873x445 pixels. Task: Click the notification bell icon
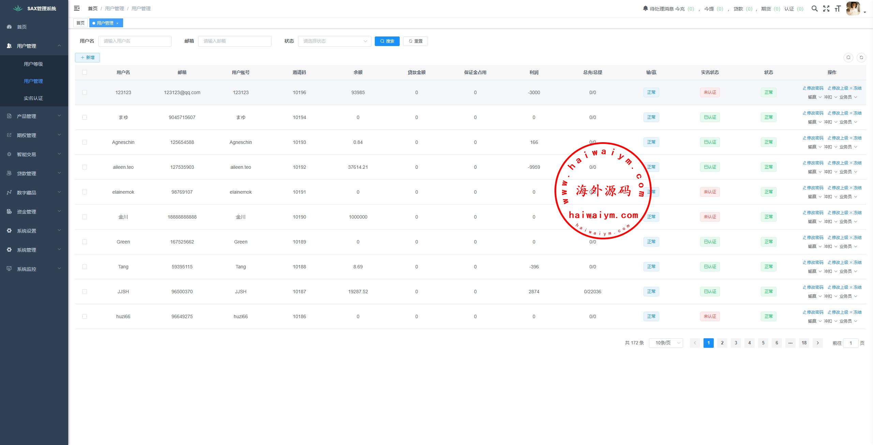645,8
